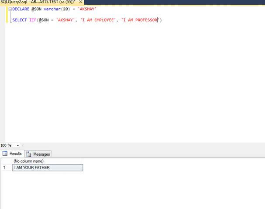Switch to the Results tab

tap(12, 154)
